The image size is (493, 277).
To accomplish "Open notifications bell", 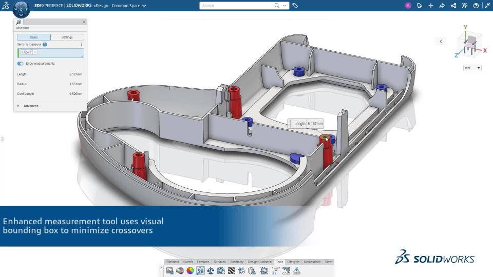I will (420, 6).
